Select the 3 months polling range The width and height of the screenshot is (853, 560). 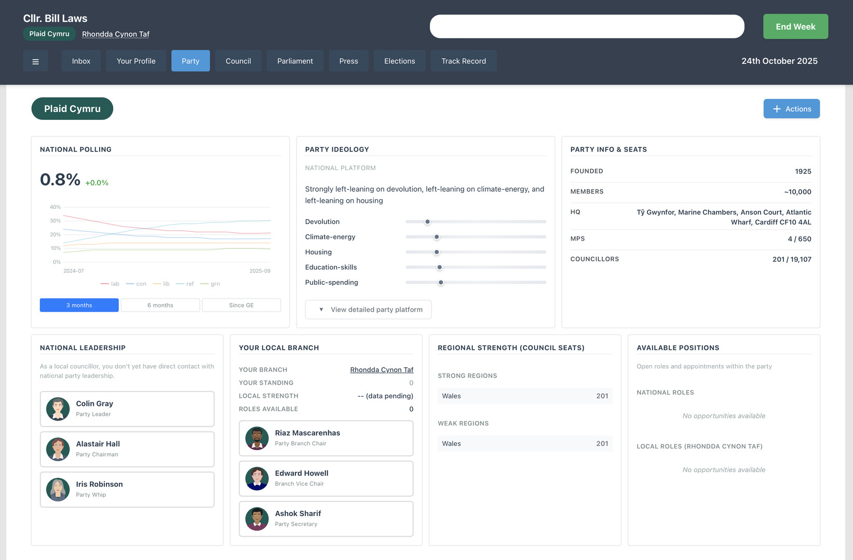(x=79, y=305)
